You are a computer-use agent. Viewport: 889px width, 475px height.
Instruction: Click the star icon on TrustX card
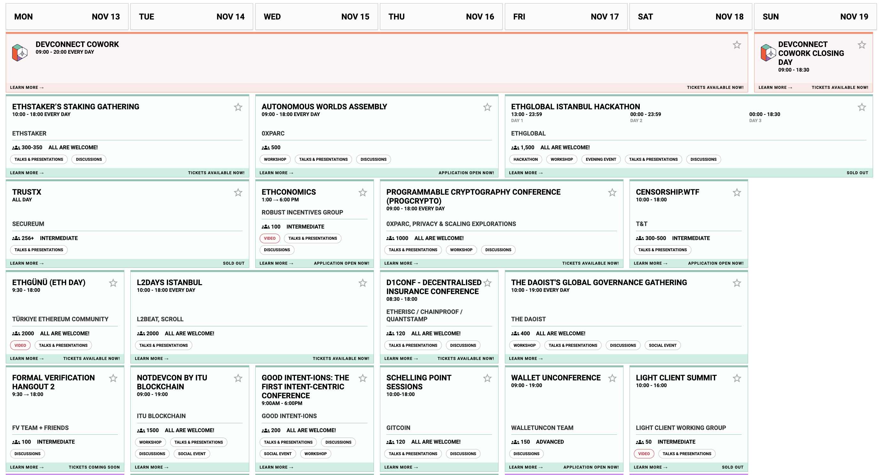(x=238, y=193)
